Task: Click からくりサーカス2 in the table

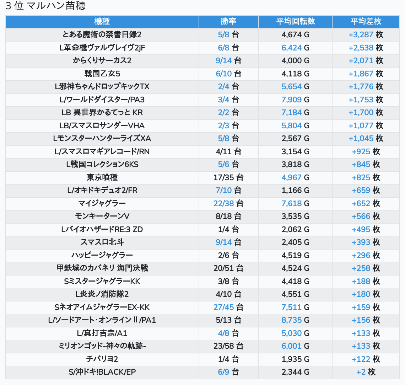Action: point(102,61)
